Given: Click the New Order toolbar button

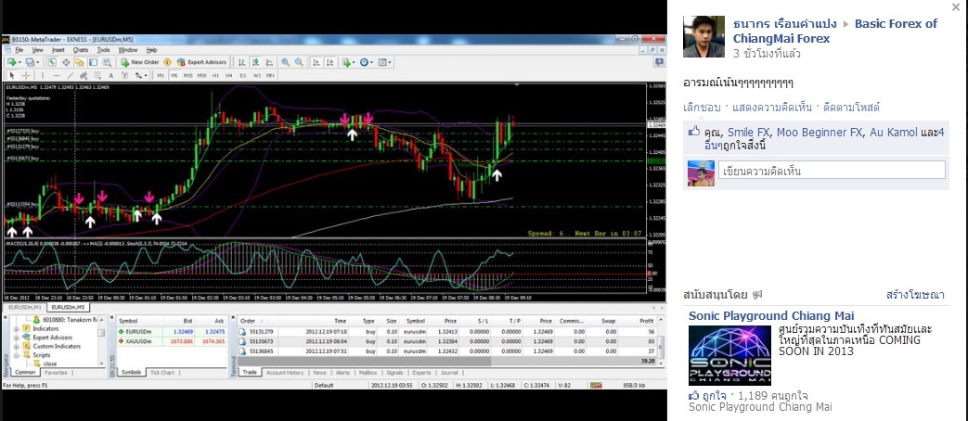Looking at the screenshot, I should pos(139,62).
